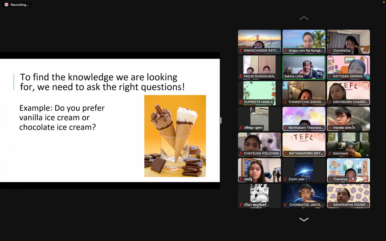Click muted mic icon beside KWANCHANOK RATC name

pos(241,51)
